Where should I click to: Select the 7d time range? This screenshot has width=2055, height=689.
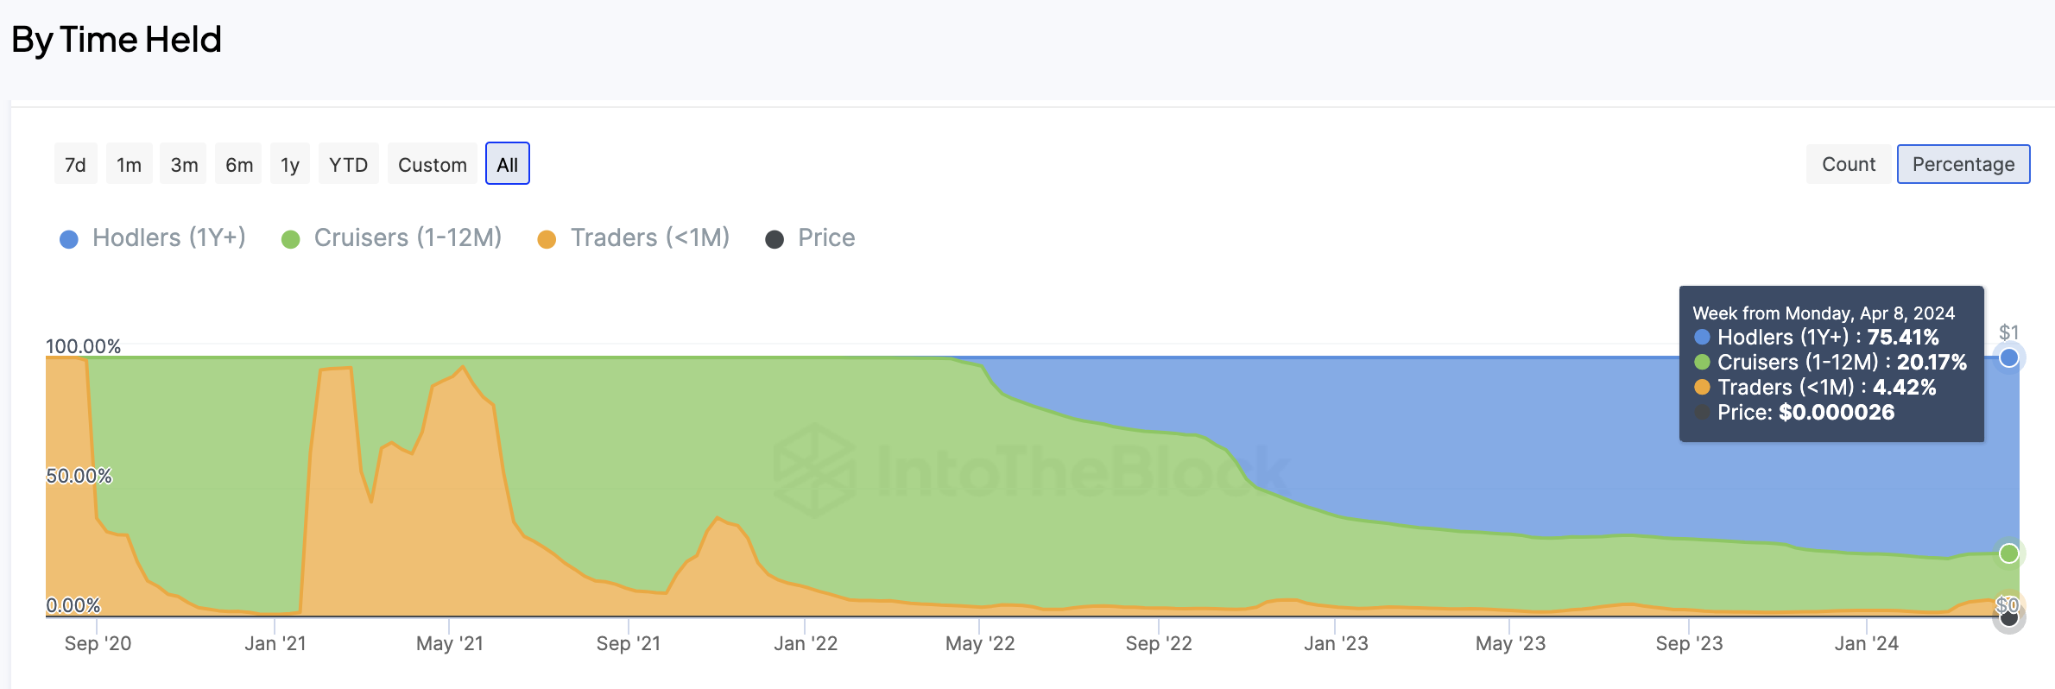coord(75,164)
